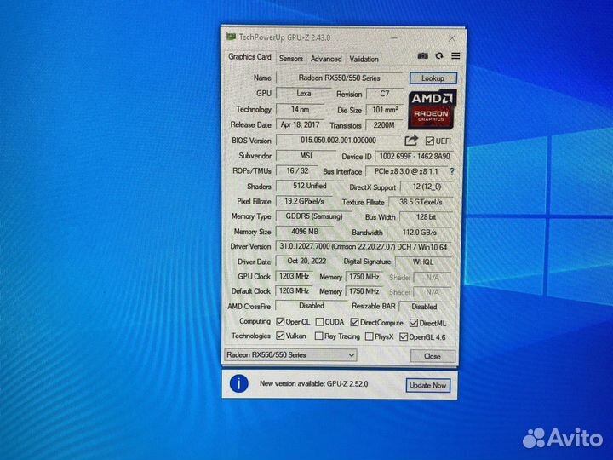Open the GPU-Z hamburger menu
Image resolution: width=613 pixels, height=460 pixels.
[455, 56]
